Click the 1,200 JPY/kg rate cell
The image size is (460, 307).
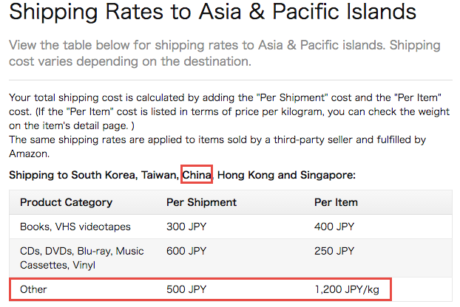[347, 289]
